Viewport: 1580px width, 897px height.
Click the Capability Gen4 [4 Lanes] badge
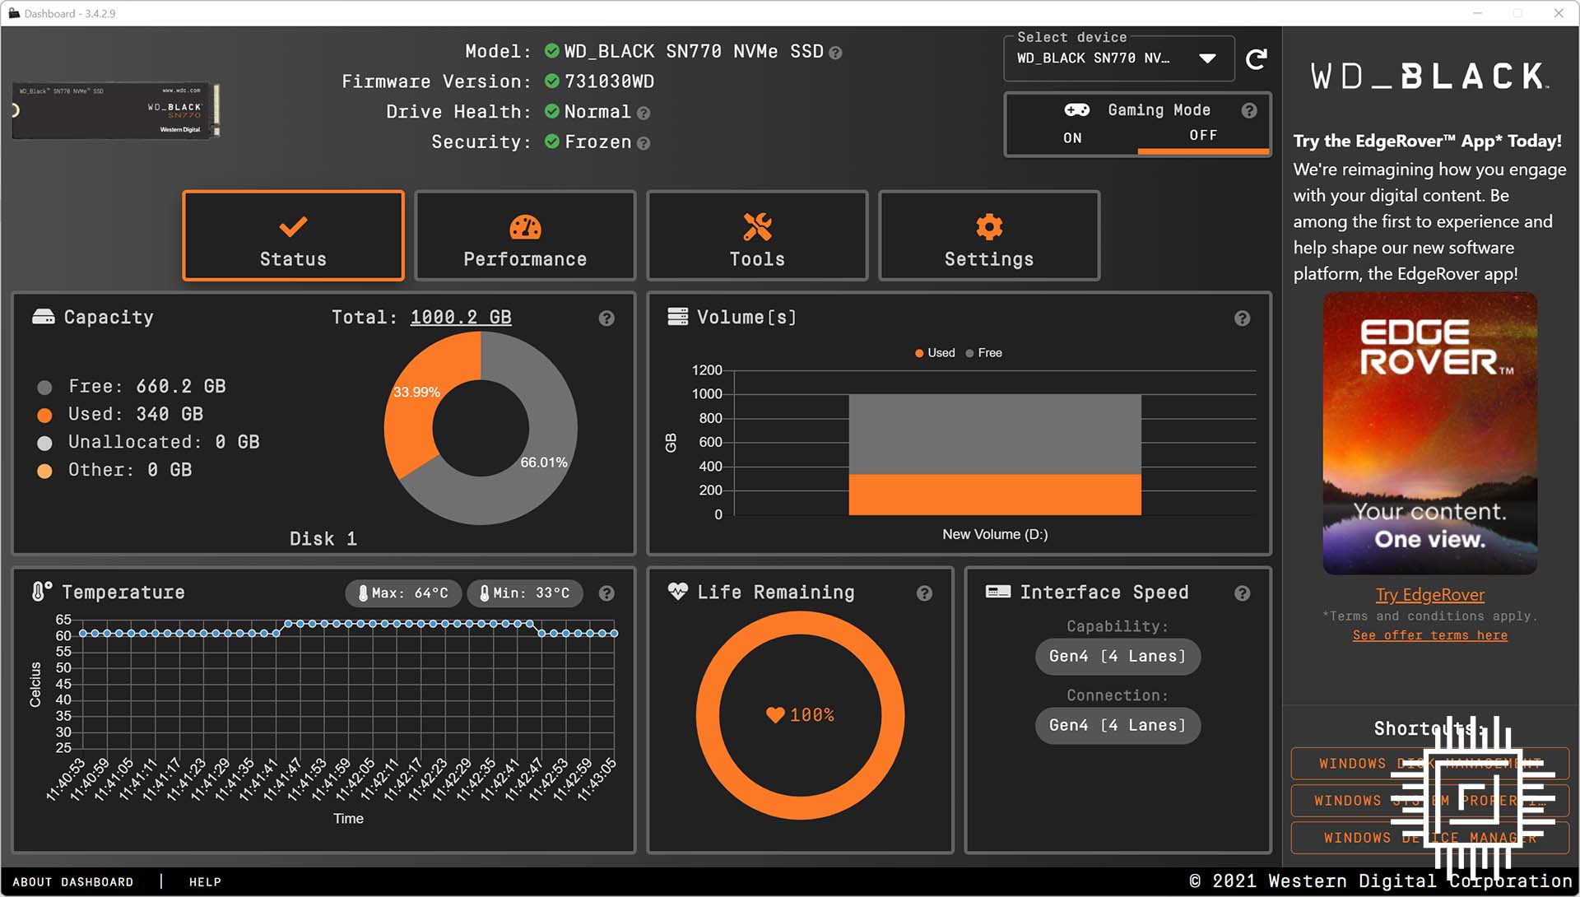click(x=1118, y=657)
